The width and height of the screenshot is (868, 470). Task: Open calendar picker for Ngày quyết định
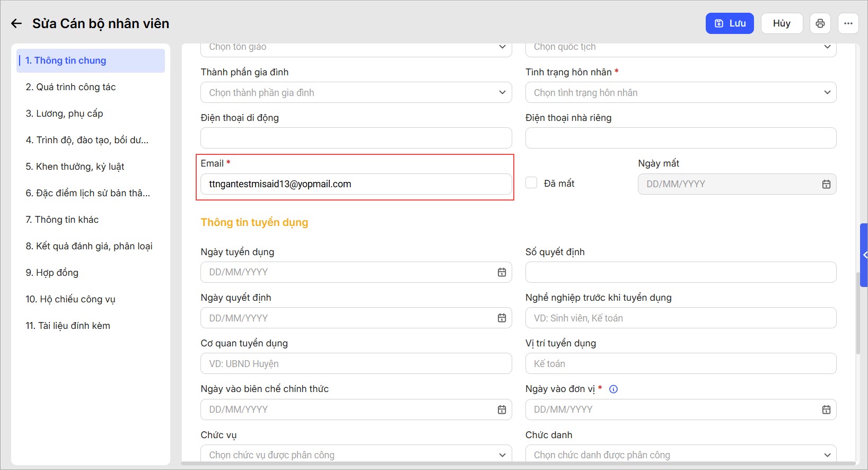click(x=502, y=318)
